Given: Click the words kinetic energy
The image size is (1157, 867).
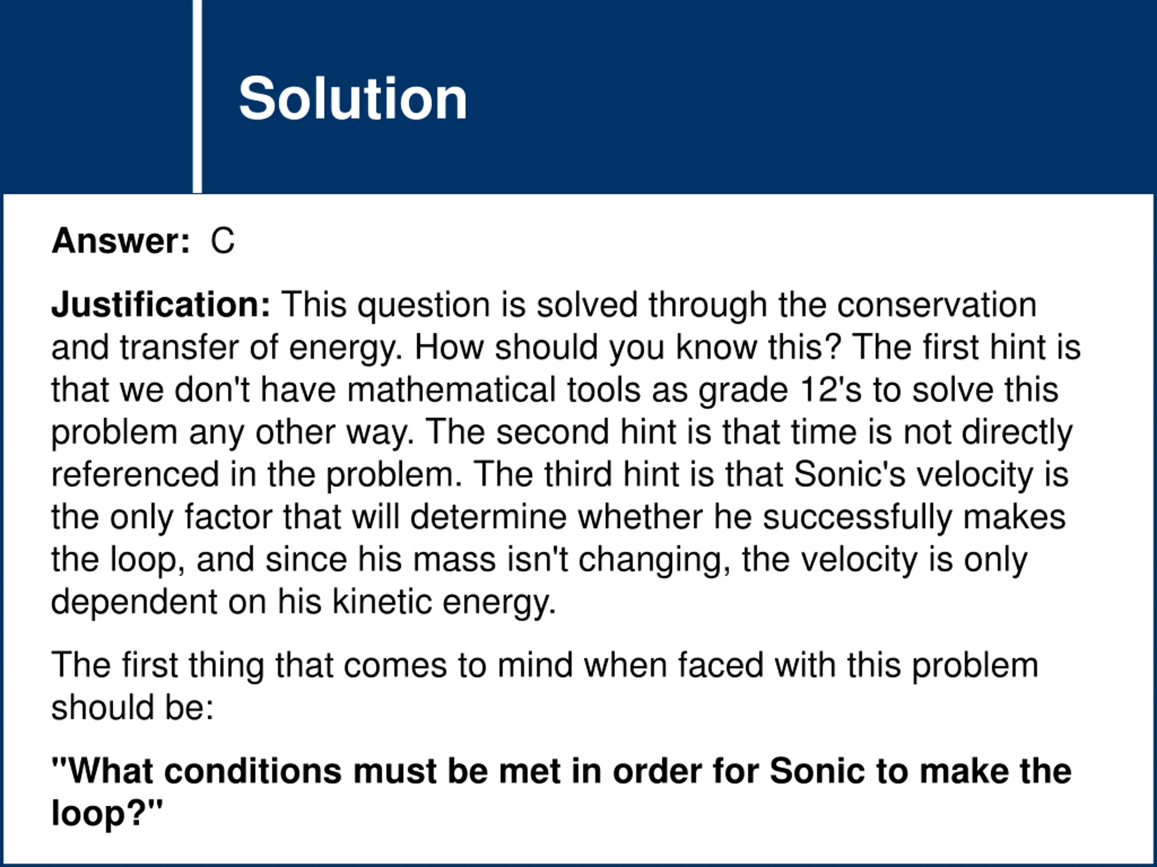Looking at the screenshot, I should click(444, 602).
